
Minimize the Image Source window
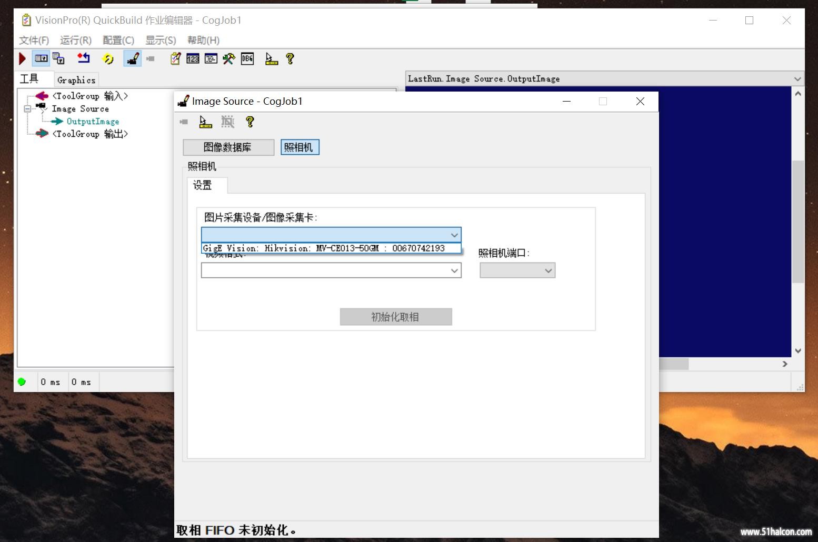coord(567,102)
